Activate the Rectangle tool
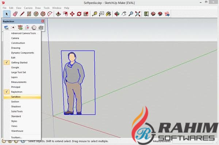Image resolution: width=219 pixels, height=145 pixels. [x=29, y=14]
